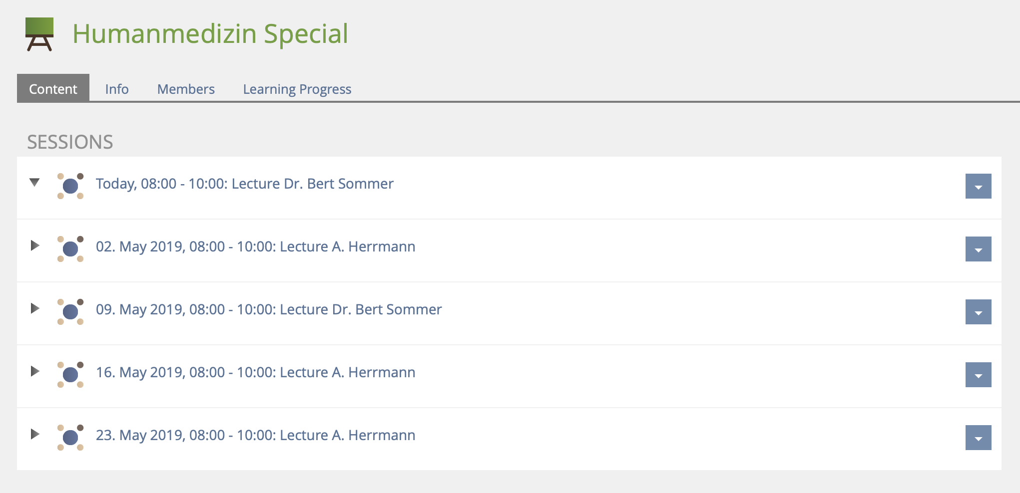
Task: Open Today's Lecture Dr. Bert Sommer link
Action: pyautogui.click(x=245, y=184)
